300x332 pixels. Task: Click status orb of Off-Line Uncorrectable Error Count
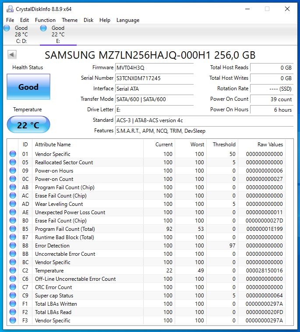(13, 279)
